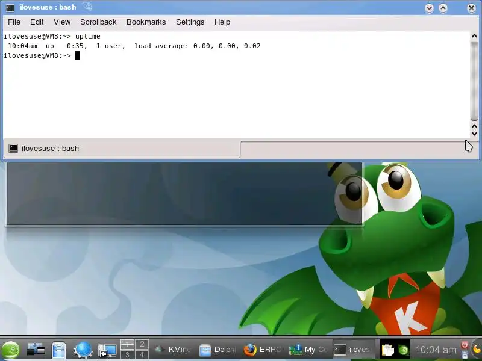Click the green openSUSE updater tray icon
Image resolution: width=482 pixels, height=361 pixels.
pos(403,350)
